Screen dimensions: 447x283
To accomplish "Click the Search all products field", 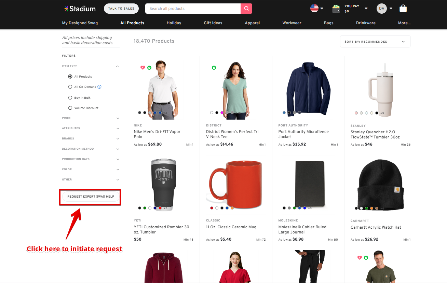I will coord(193,9).
